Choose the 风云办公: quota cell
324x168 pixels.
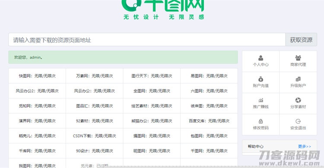[x=95, y=91]
